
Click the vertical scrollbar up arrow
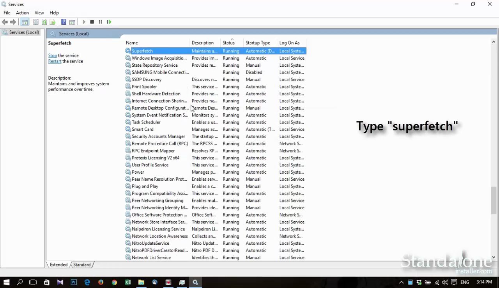[494, 42]
